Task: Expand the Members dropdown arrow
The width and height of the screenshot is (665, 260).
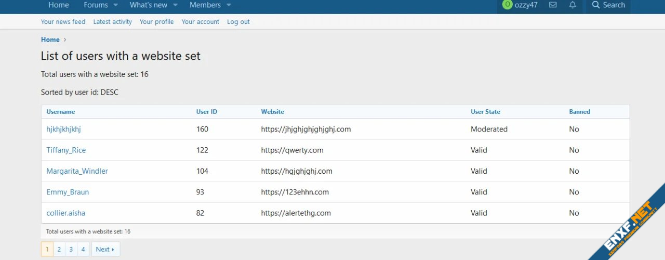Action: coord(229,5)
